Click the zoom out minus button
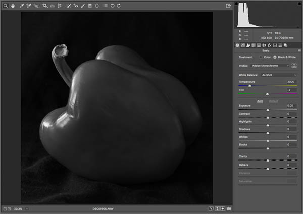 point(5,209)
